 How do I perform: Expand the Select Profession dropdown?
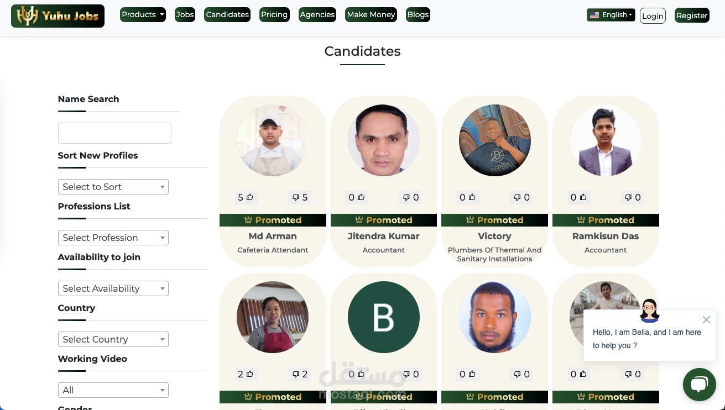pos(113,238)
